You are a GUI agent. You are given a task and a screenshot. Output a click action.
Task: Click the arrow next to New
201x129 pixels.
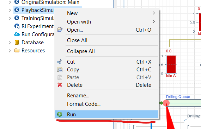coord(154,13)
